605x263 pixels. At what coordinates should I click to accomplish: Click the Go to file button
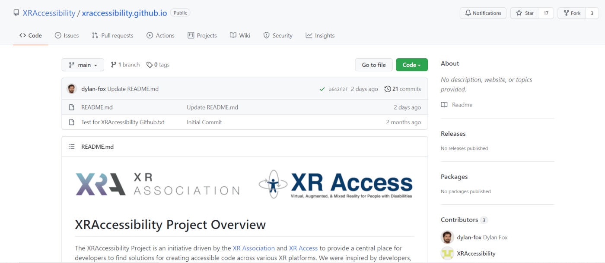click(x=373, y=64)
